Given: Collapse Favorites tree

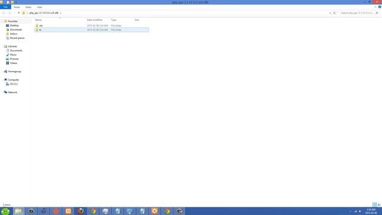Looking at the screenshot, I should click(2, 21).
